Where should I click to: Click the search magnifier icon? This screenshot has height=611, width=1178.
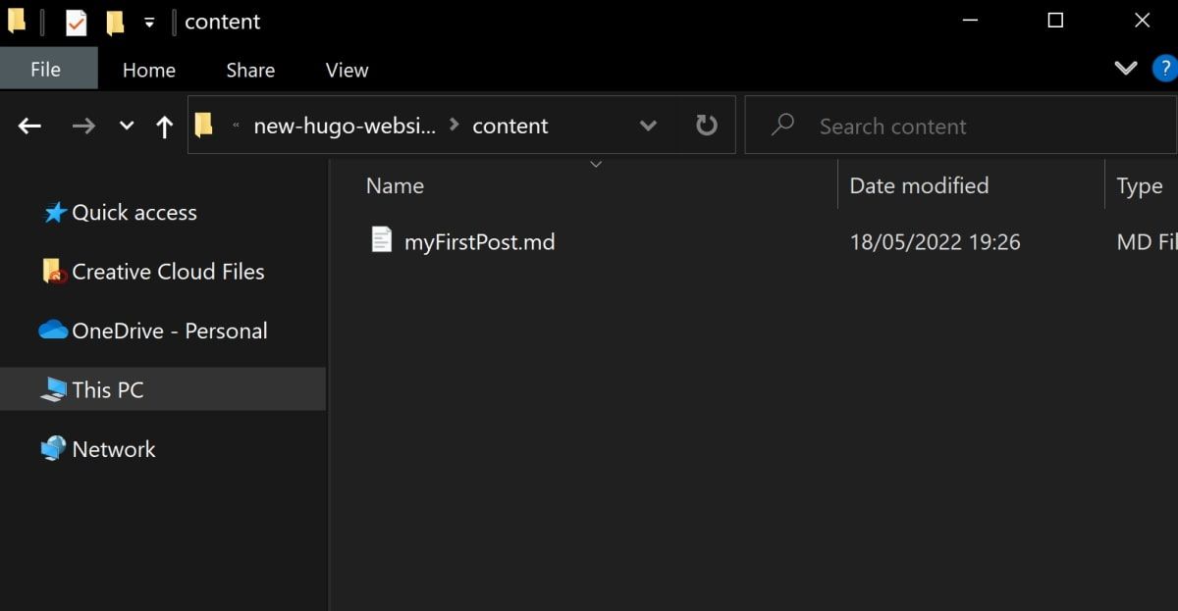[780, 125]
